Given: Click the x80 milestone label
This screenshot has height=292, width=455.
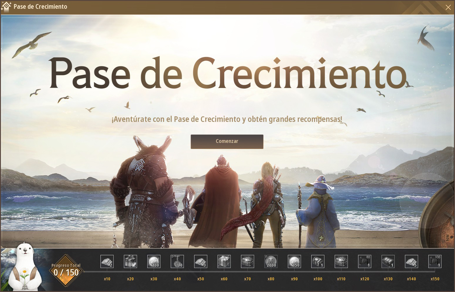Looking at the screenshot, I should pyautogui.click(x=271, y=279).
